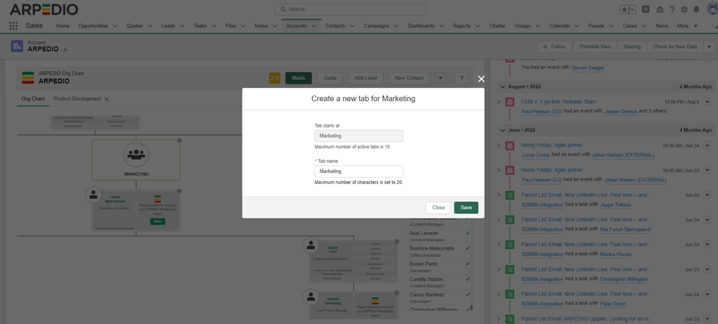This screenshot has height=324, width=718.
Task: Collapse the August 2022 timeline section
Action: click(502, 87)
